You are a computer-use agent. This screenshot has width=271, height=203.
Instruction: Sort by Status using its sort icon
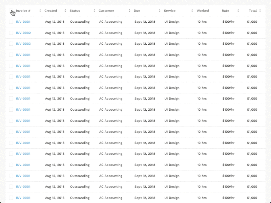[x=94, y=10]
